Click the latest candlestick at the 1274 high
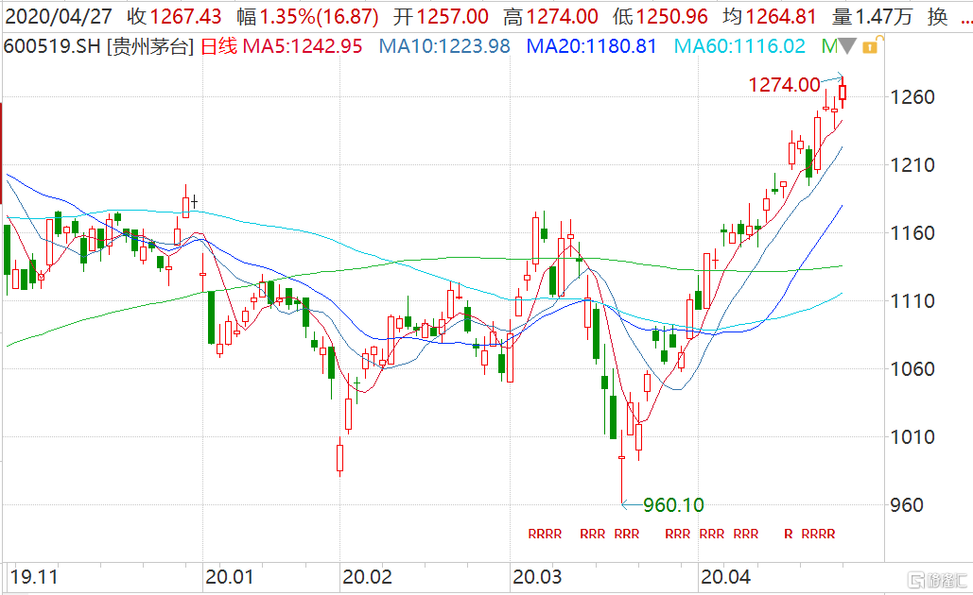The width and height of the screenshot is (973, 595). click(843, 93)
